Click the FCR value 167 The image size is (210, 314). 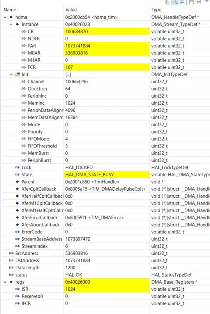click(69, 67)
